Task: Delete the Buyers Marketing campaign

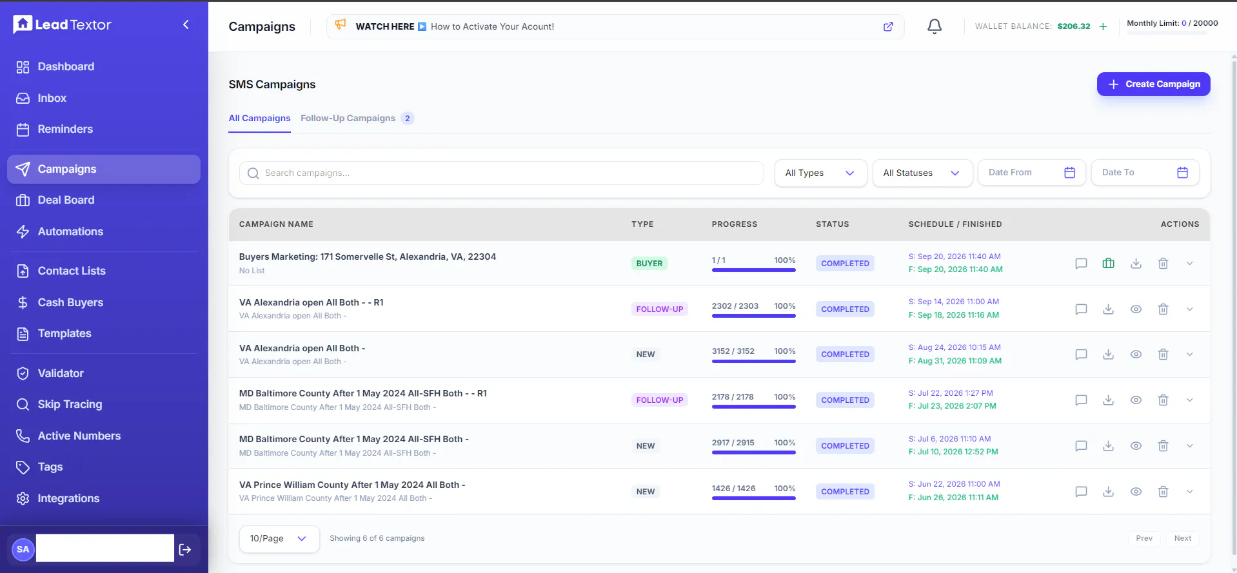Action: (1163, 264)
